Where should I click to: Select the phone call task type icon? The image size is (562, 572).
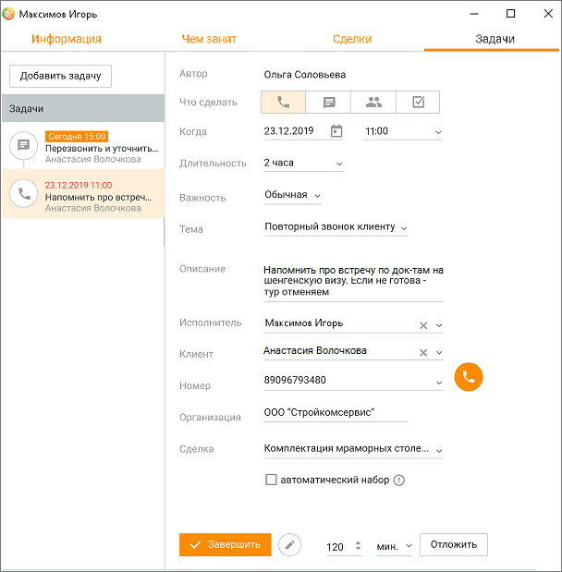(283, 103)
